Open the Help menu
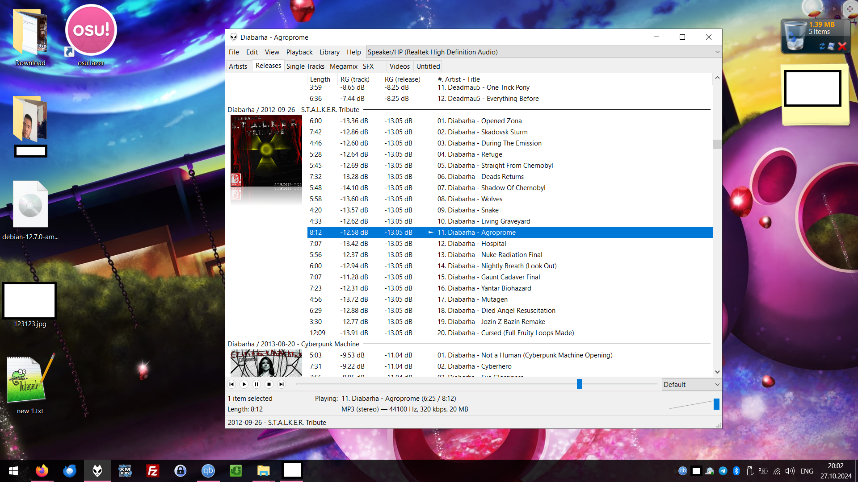This screenshot has width=858, height=482. [x=353, y=52]
